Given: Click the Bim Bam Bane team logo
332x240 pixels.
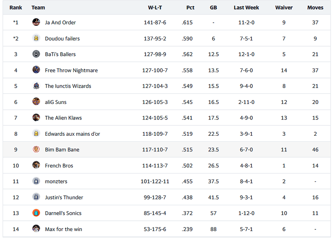Looking at the screenshot, I should (36, 149).
